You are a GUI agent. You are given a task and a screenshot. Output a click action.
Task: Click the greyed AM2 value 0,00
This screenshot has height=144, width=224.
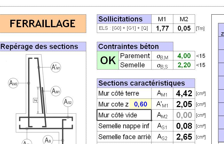(x=184, y=115)
